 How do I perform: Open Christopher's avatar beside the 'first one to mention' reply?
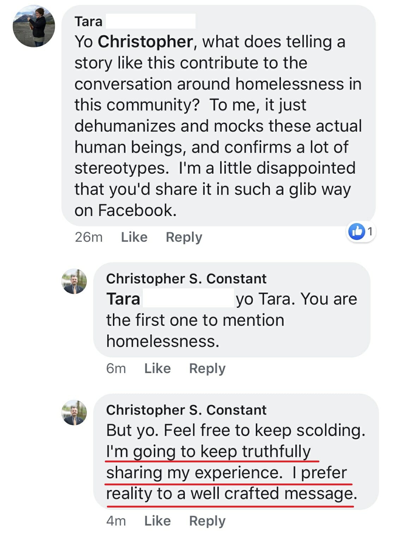74,281
